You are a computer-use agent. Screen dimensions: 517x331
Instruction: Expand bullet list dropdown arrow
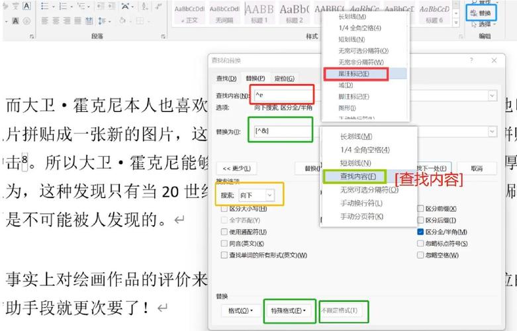tap(53, 7)
